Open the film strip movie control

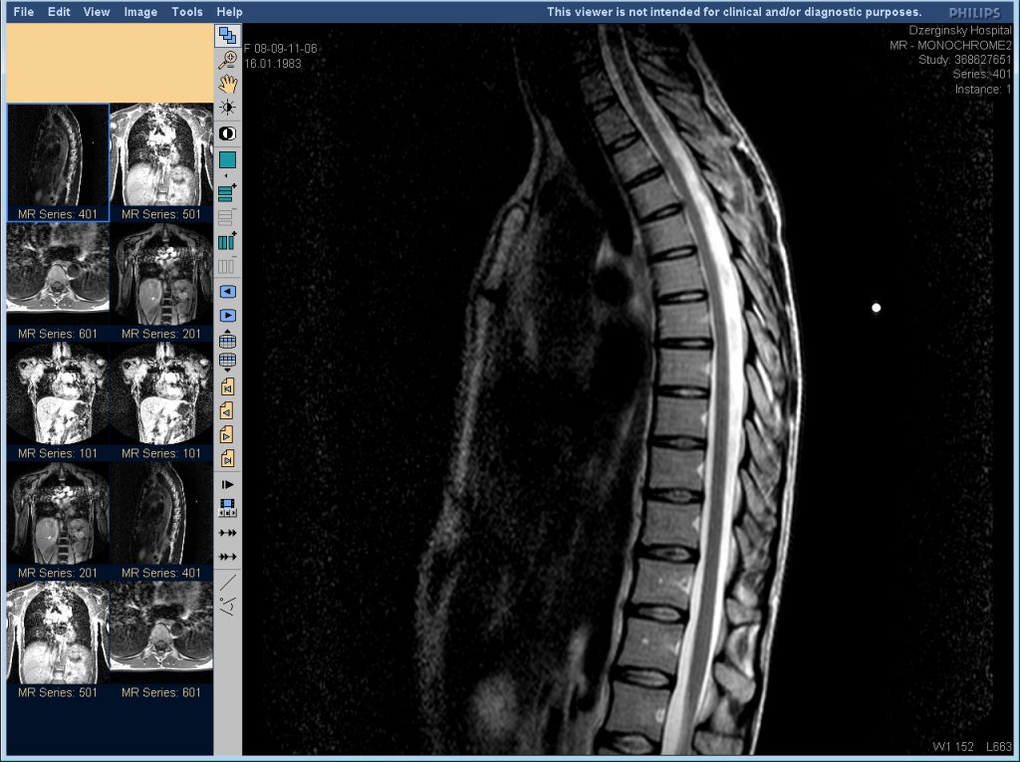[228, 508]
